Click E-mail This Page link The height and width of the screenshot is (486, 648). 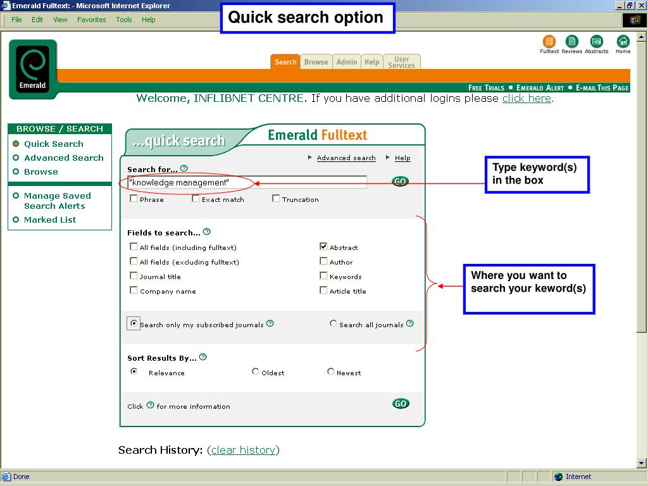pos(602,87)
